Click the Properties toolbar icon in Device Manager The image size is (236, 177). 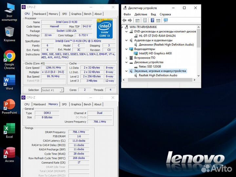click(145, 20)
